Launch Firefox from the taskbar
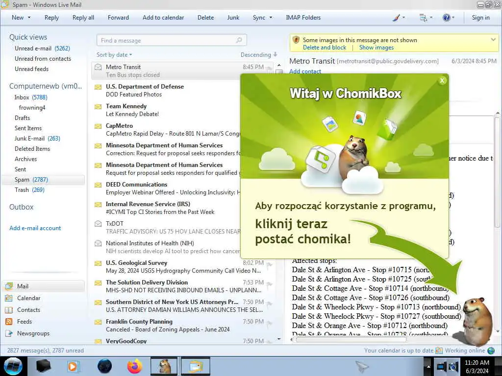 [135, 366]
